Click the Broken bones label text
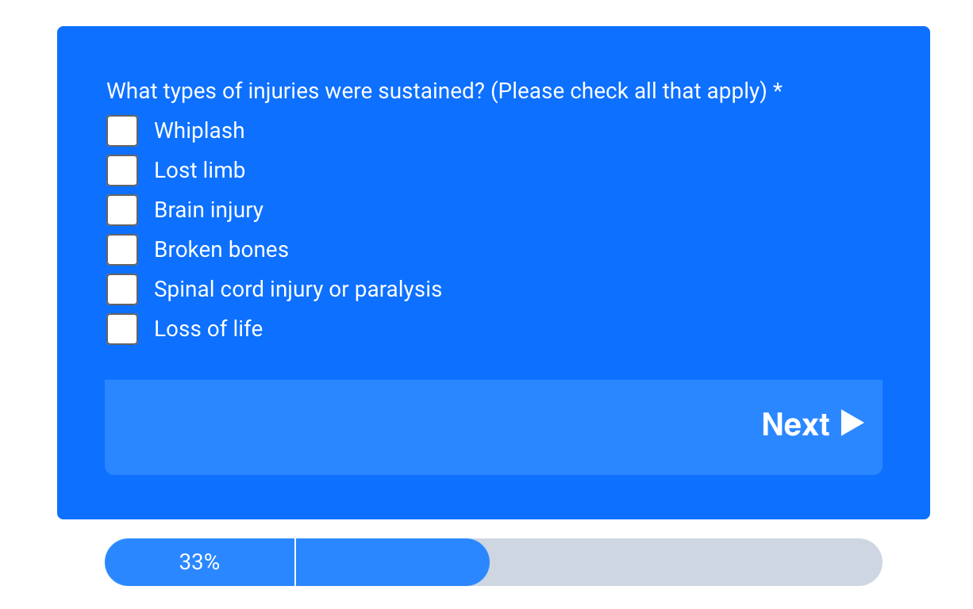This screenshot has height=609, width=973. pos(221,250)
